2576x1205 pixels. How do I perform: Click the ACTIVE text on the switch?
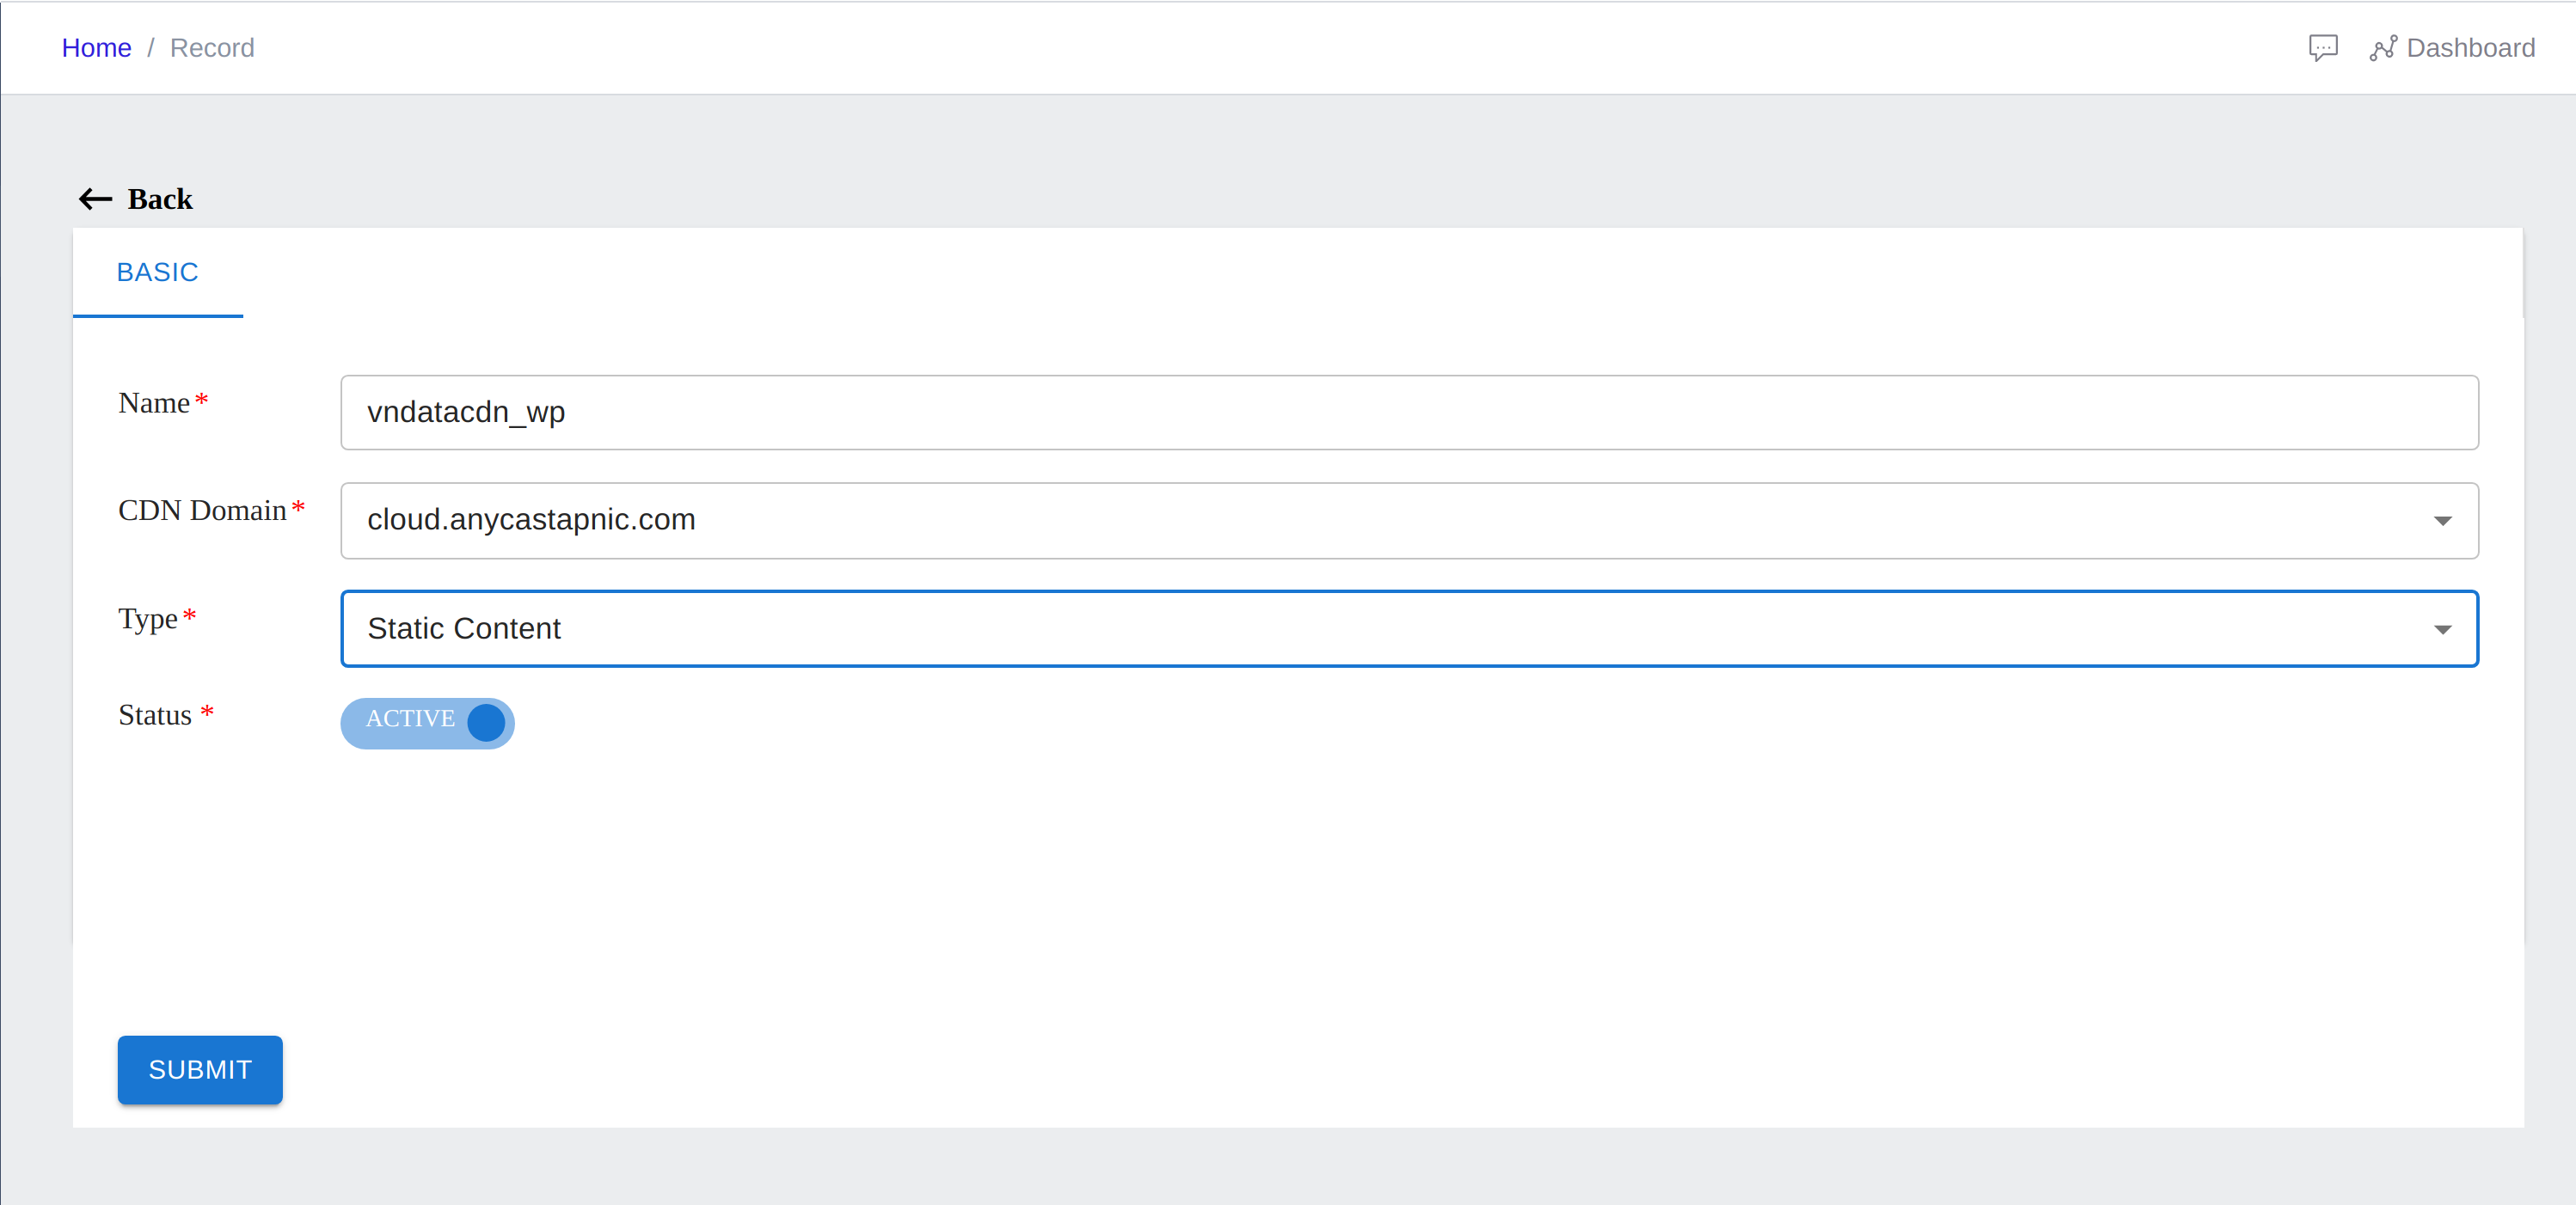[410, 719]
